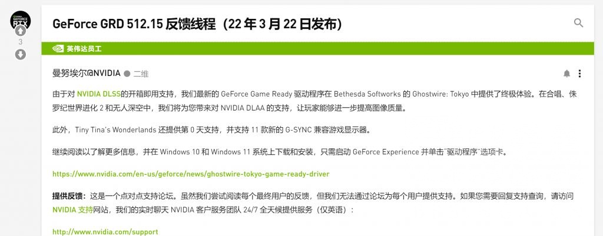Click the 二维 timestamp label
Screen dimensions: 603x236
tap(141, 74)
